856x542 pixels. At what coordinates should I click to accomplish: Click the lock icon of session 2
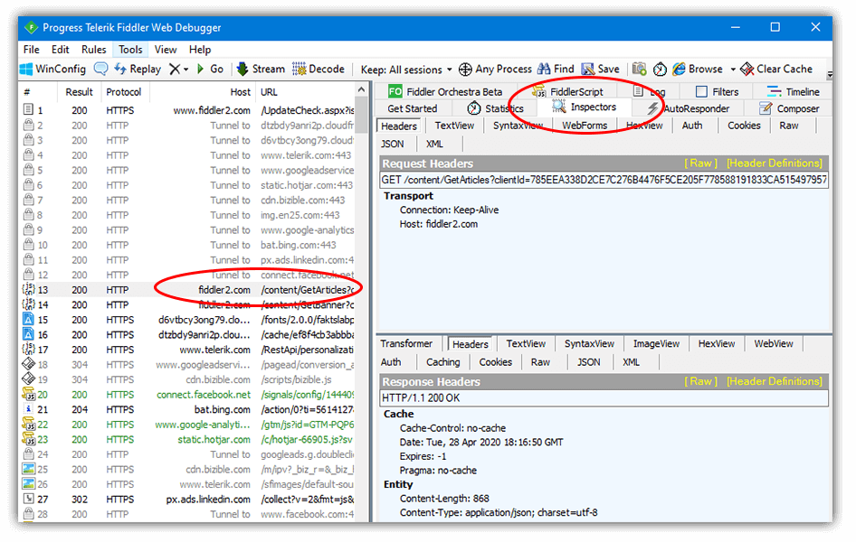pyautogui.click(x=28, y=126)
